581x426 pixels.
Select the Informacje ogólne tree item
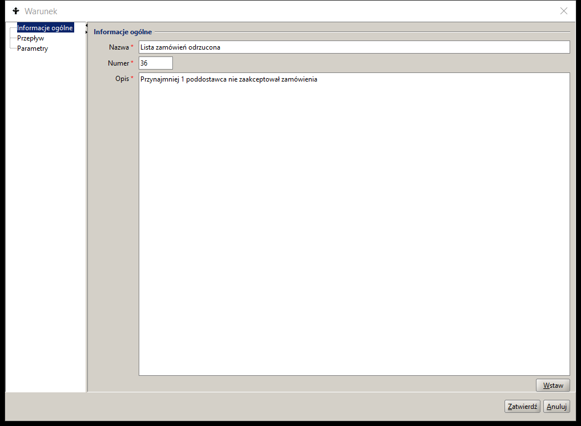point(45,28)
